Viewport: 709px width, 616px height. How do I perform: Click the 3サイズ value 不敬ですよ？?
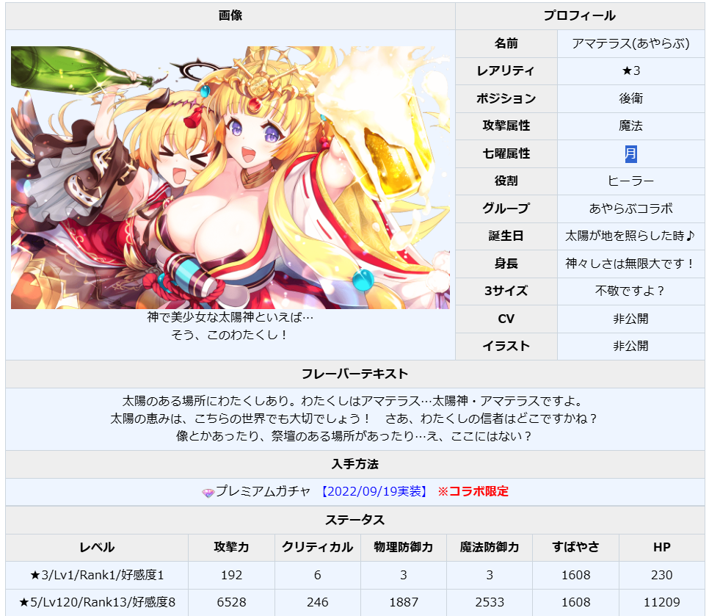(630, 291)
